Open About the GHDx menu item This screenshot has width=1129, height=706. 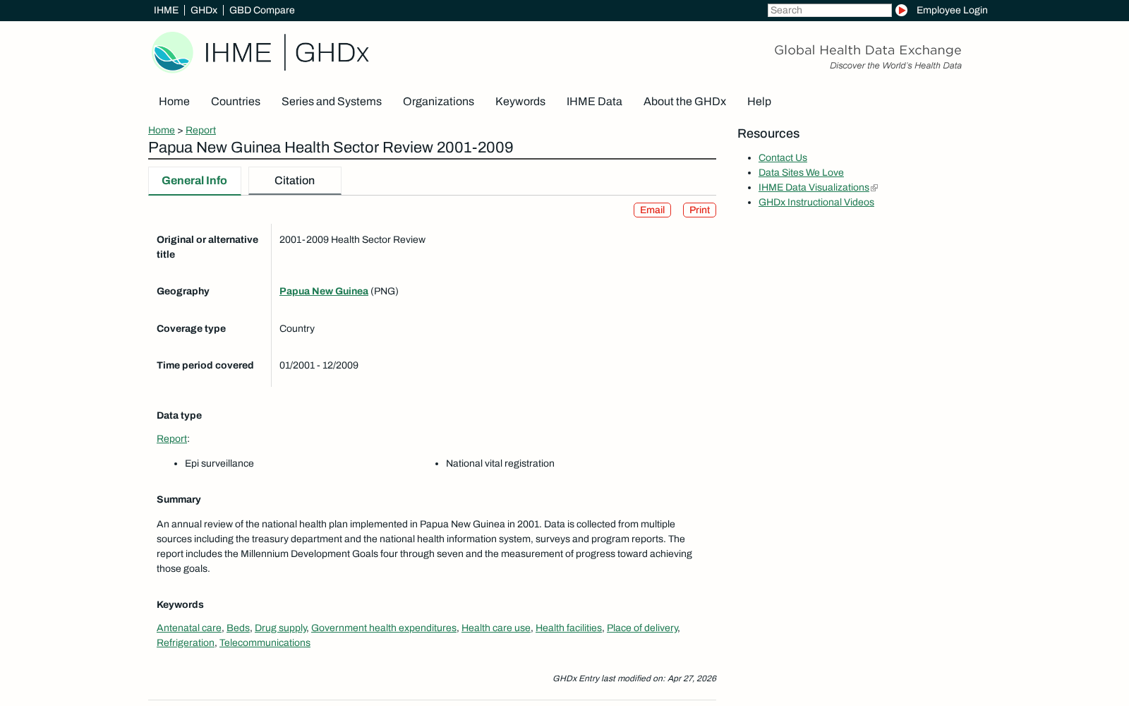pos(684,102)
